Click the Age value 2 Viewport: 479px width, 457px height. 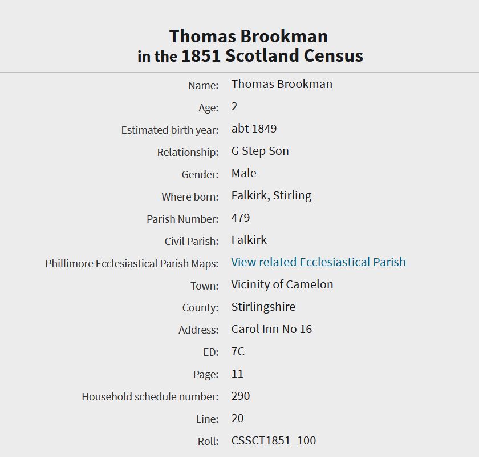[x=234, y=106]
